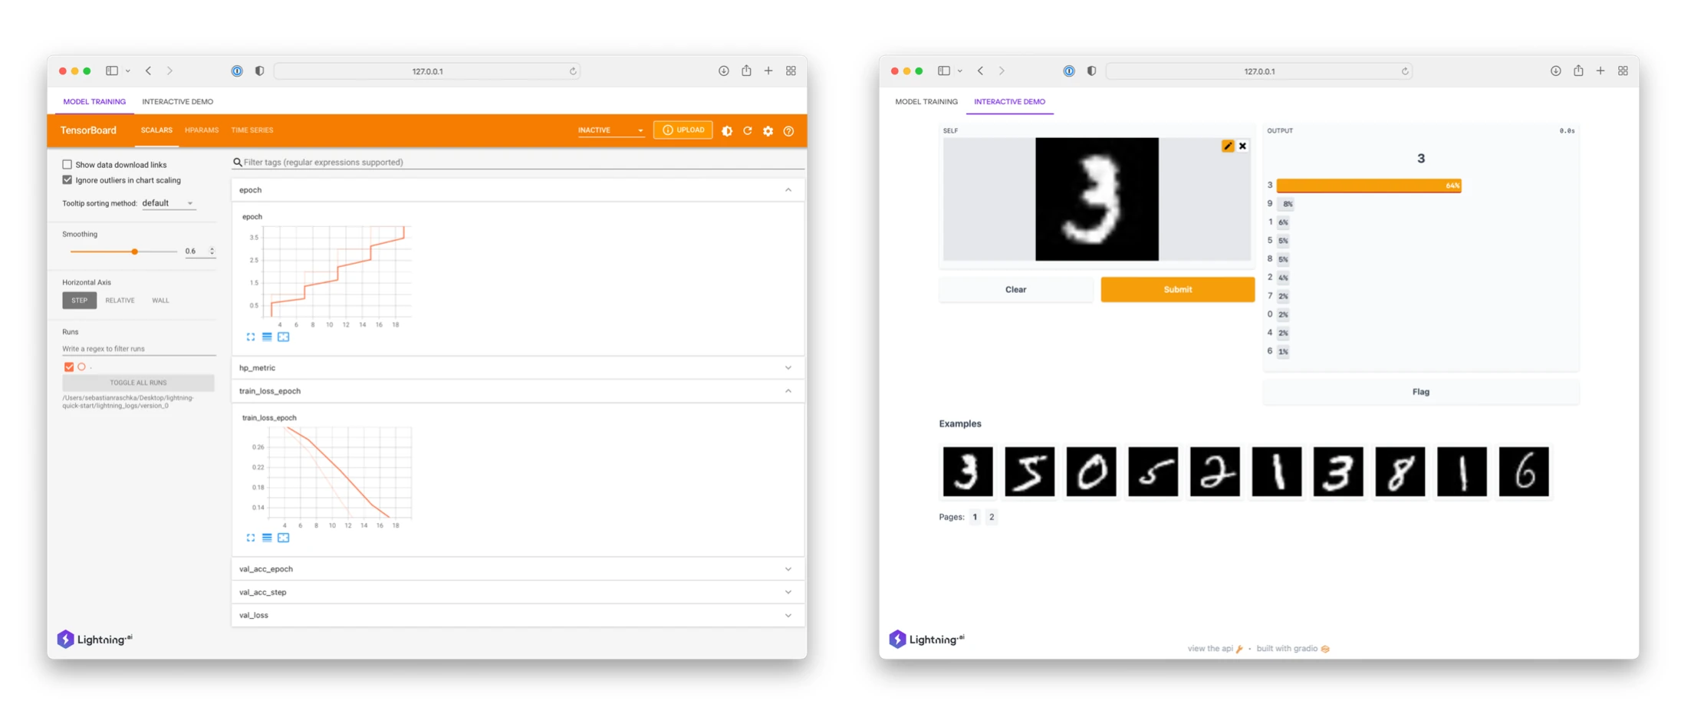The width and height of the screenshot is (1704, 727).
Task: Fit domain to data on train_loss_epoch chart
Action: [x=284, y=538]
